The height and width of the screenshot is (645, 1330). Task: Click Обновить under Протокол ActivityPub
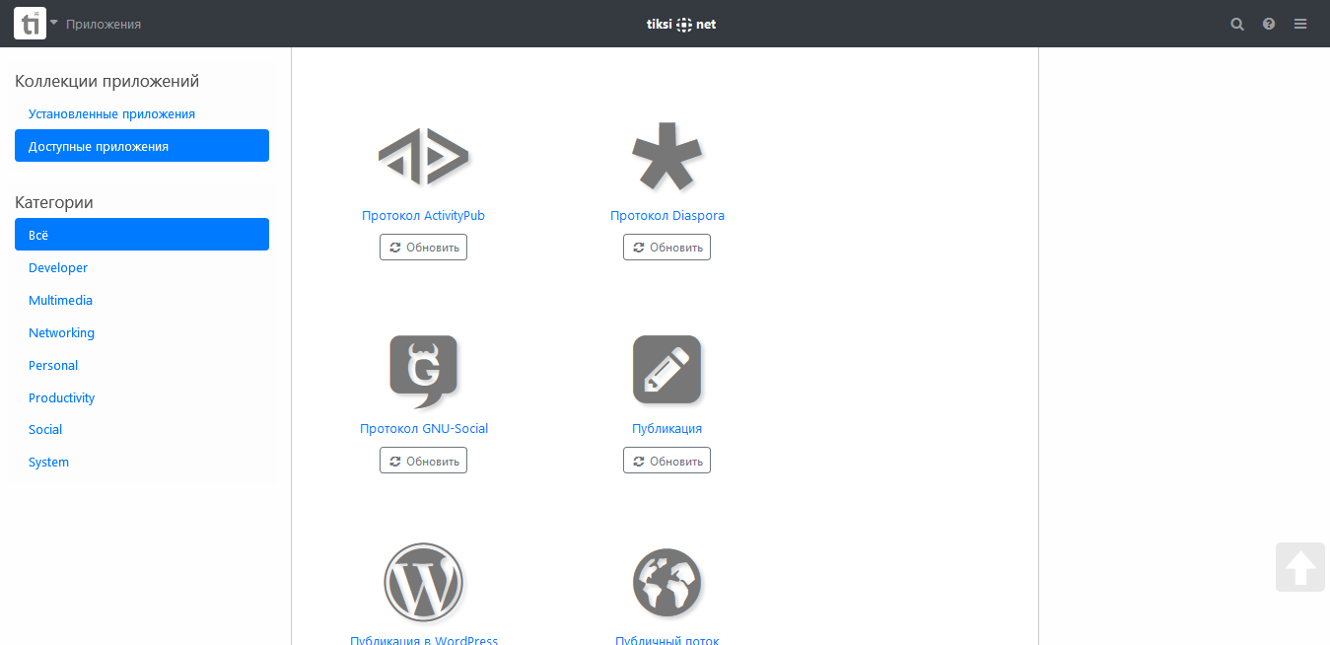tap(423, 248)
